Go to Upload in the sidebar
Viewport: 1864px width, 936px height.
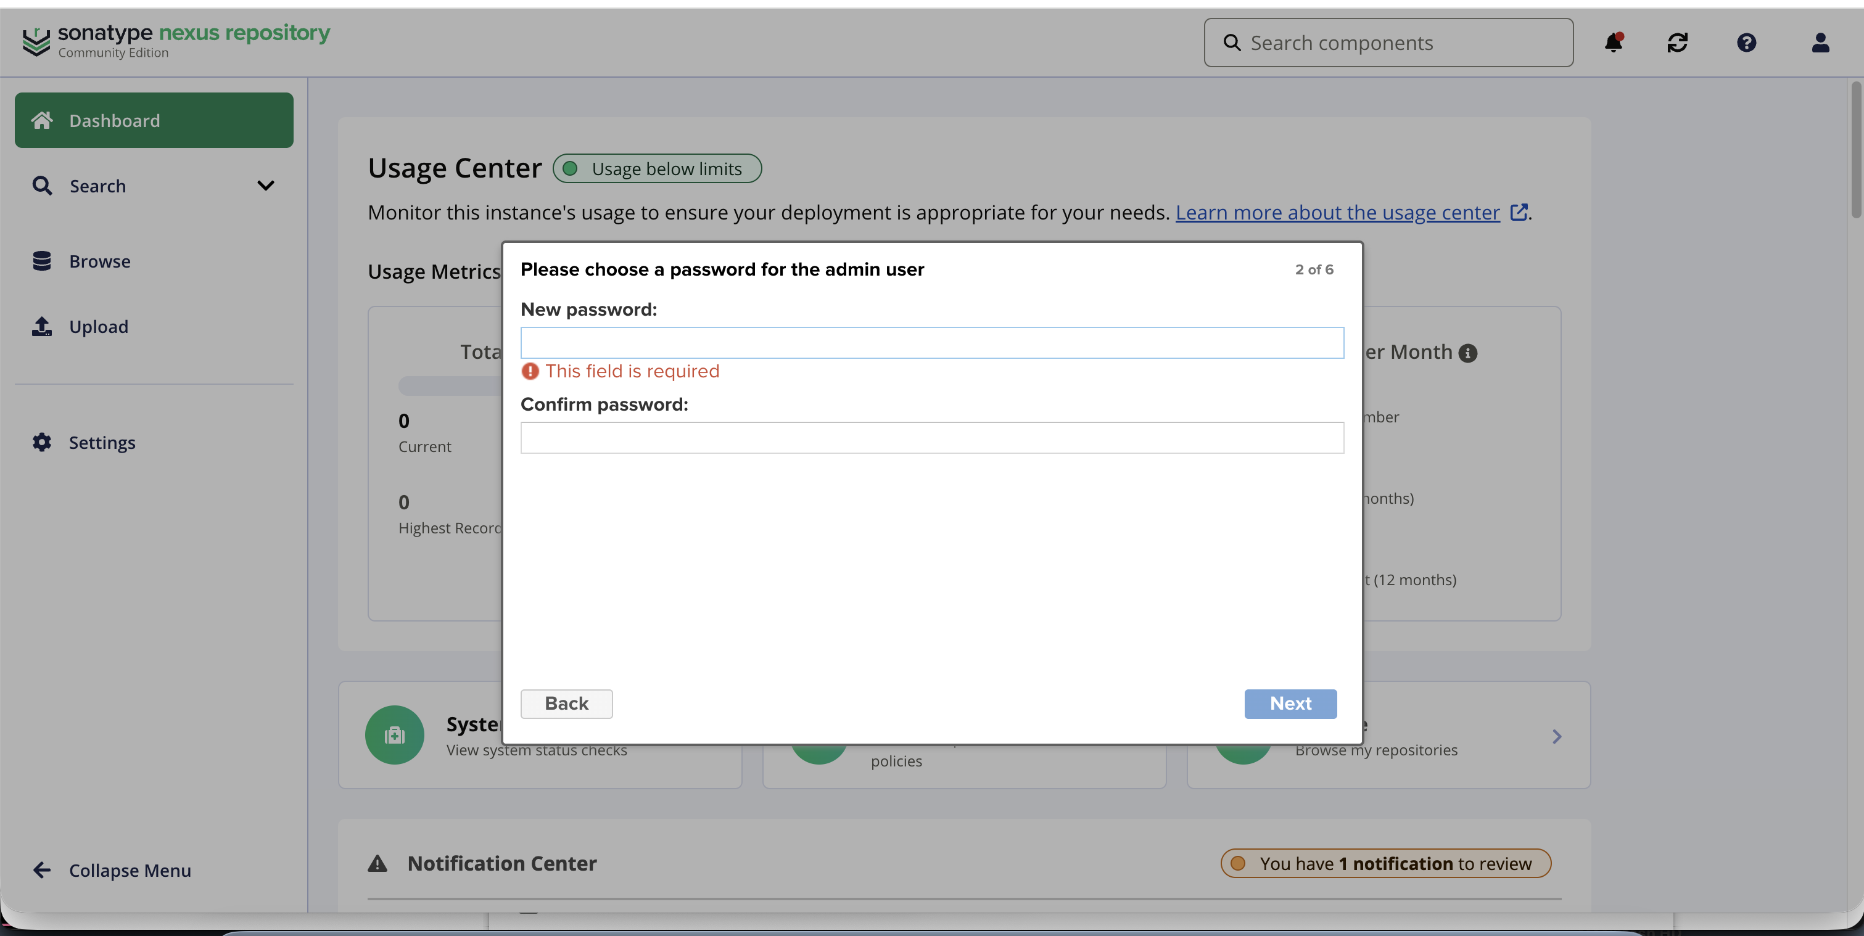99,326
